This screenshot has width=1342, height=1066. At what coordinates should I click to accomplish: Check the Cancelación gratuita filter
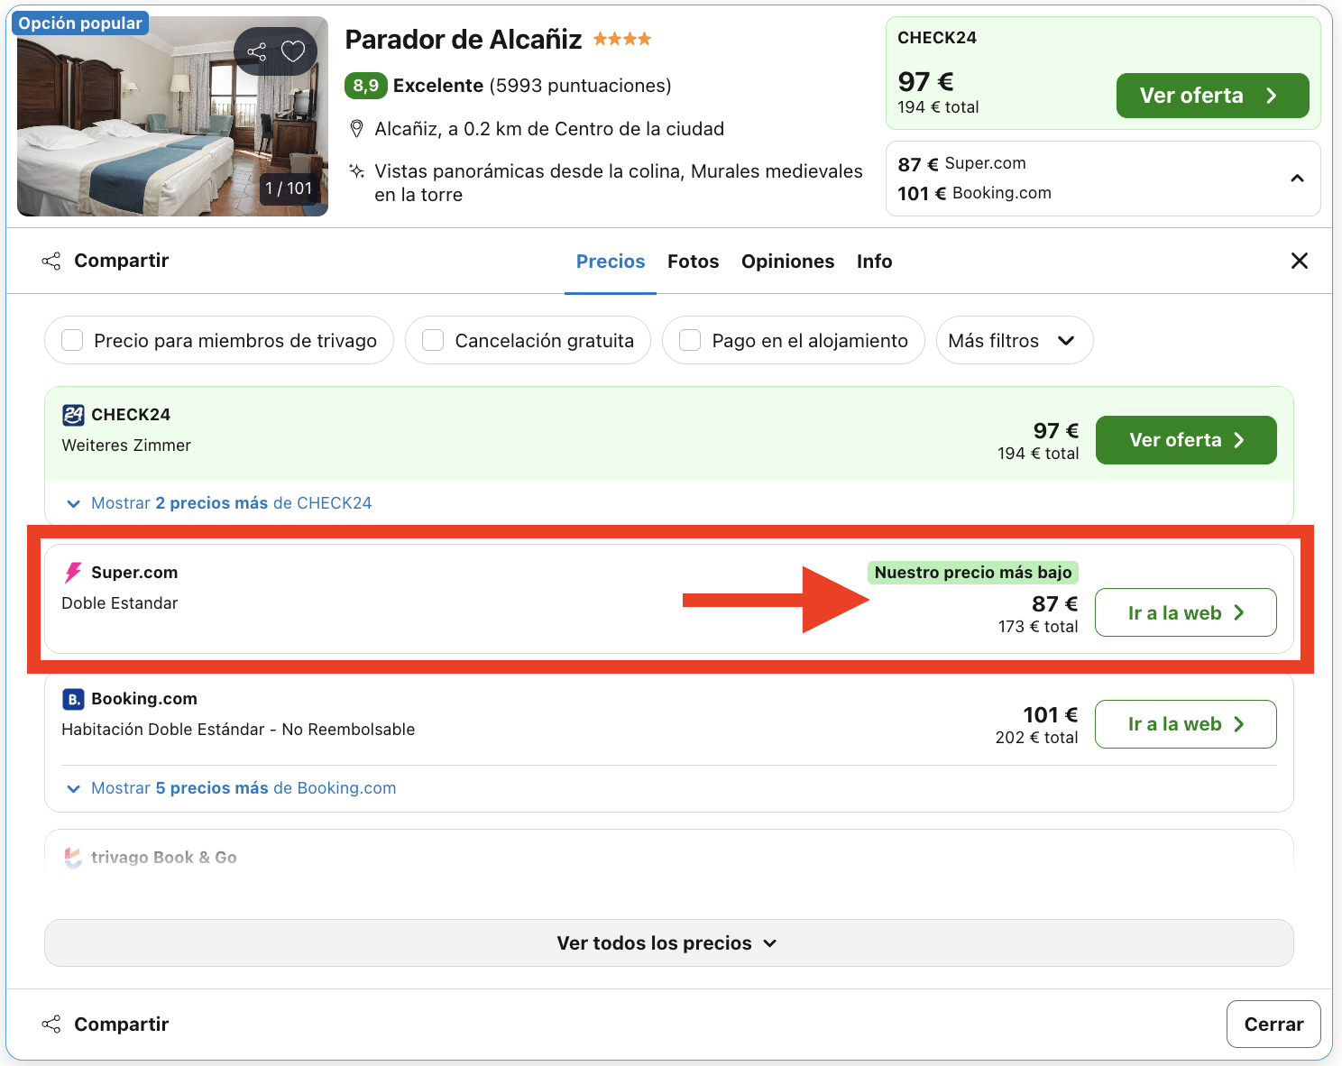click(432, 340)
